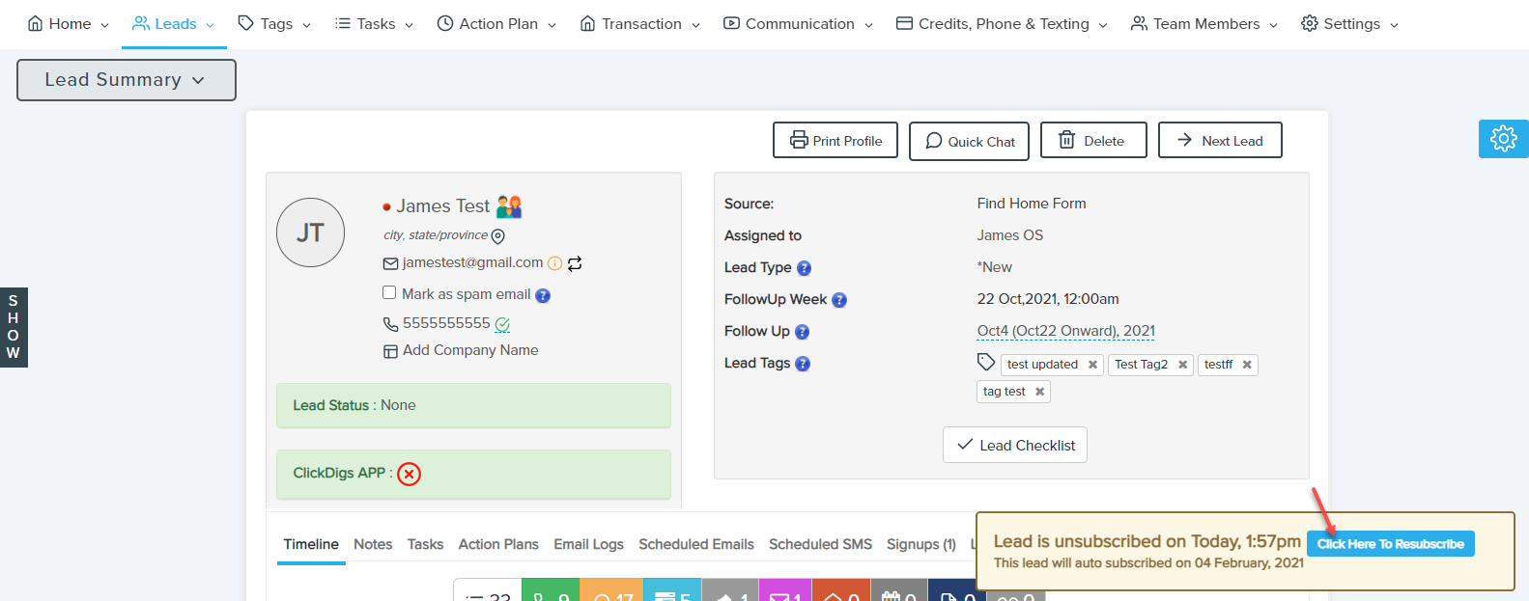Open the Lead Type help icon
This screenshot has width=1529, height=601.
pos(804,268)
